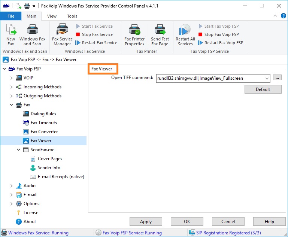Expand the Audio tree node
The width and height of the screenshot is (288, 237).
11,186
